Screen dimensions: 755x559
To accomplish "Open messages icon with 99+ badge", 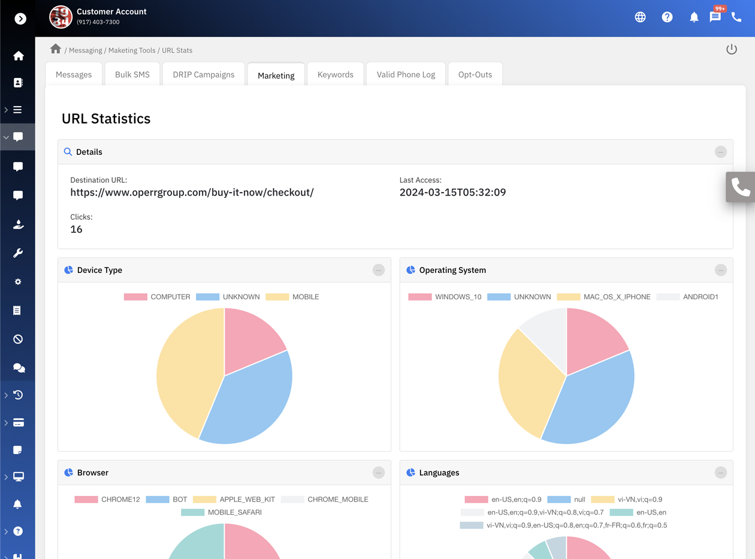I will click(x=715, y=16).
